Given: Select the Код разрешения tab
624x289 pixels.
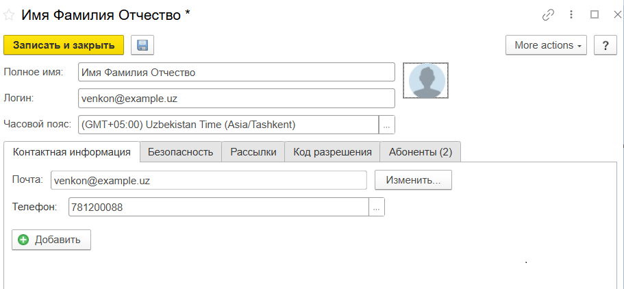Looking at the screenshot, I should [332, 152].
